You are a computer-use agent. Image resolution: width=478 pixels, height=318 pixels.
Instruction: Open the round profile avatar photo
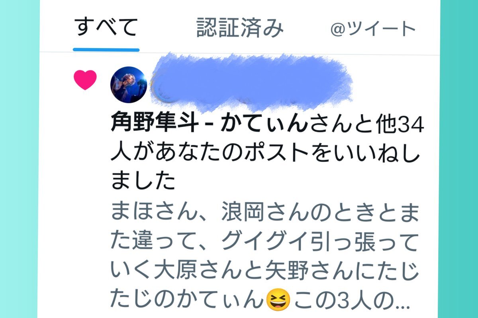128,85
